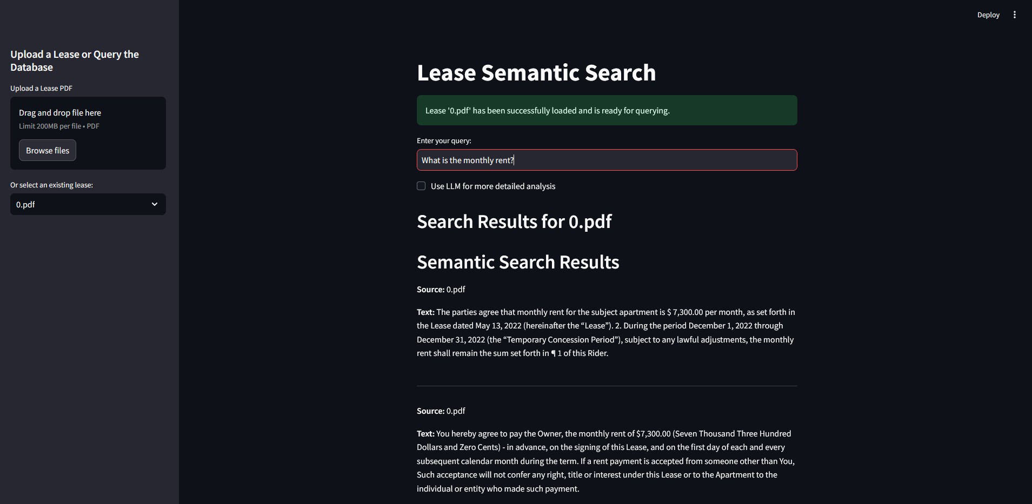Click the 'Lease Semantic Search' page title
This screenshot has height=504, width=1032.
536,72
